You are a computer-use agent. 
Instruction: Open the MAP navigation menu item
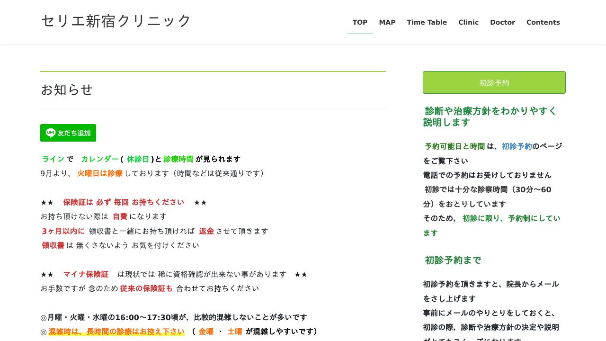[x=387, y=22]
